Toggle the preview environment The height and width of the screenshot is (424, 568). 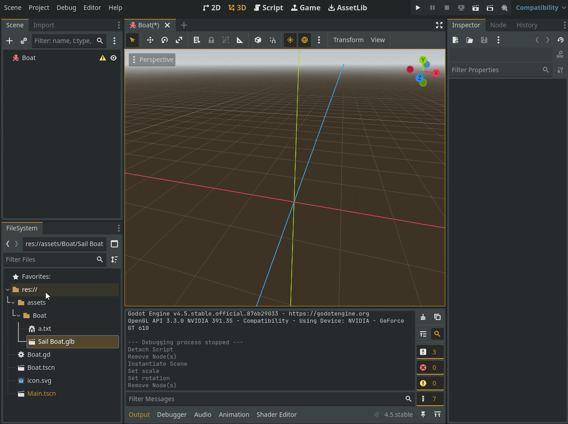click(x=305, y=40)
